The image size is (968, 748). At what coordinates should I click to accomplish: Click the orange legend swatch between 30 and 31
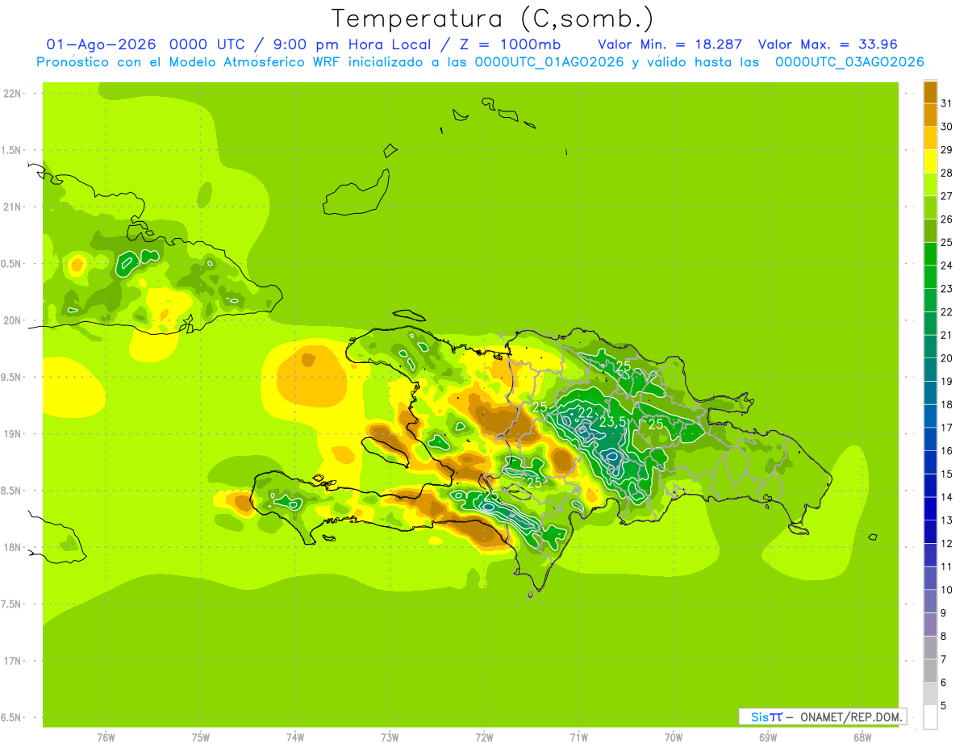coord(930,115)
